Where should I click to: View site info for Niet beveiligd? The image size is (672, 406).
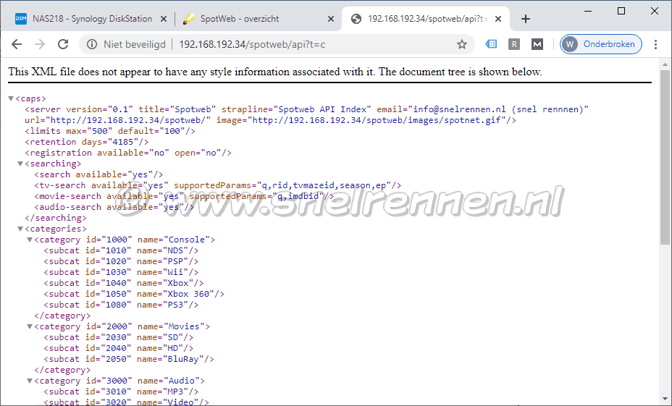tap(92, 44)
